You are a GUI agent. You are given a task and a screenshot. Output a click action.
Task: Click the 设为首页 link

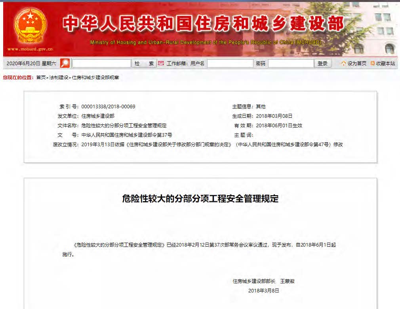tap(356, 63)
